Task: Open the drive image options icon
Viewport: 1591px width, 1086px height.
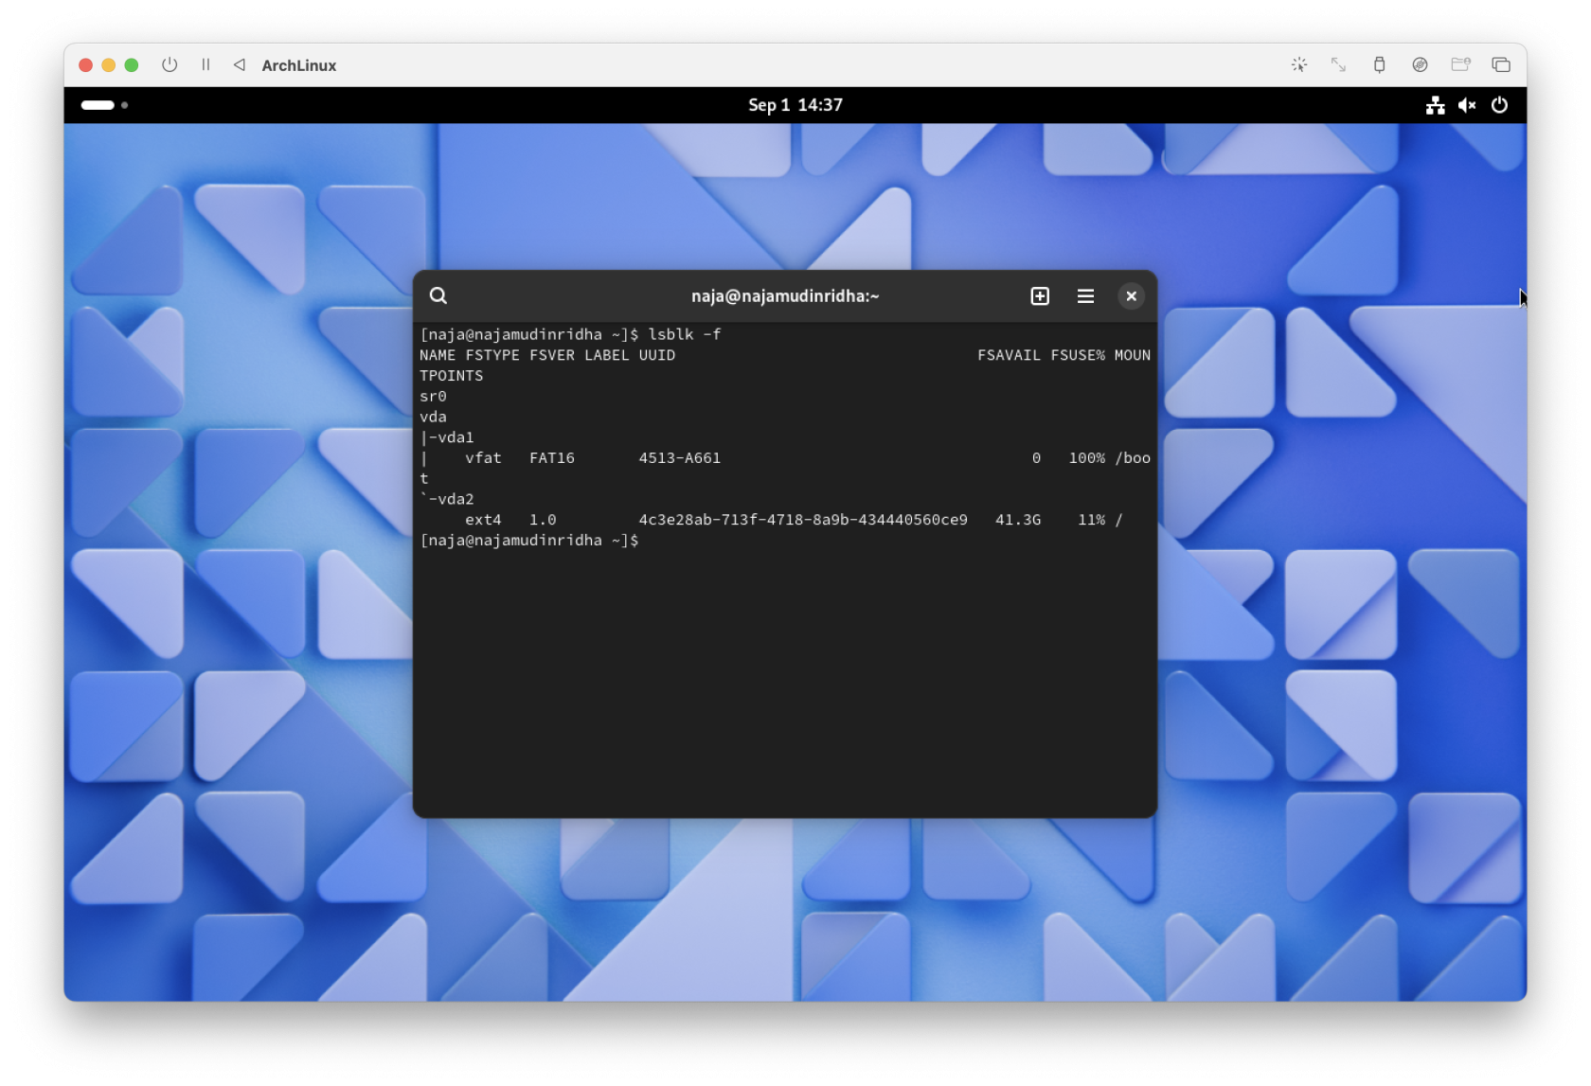Action: [1420, 64]
